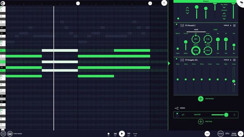244x137 pixels.
Task: Click the first Graphic EQ band slider handle
Action: (178, 80)
